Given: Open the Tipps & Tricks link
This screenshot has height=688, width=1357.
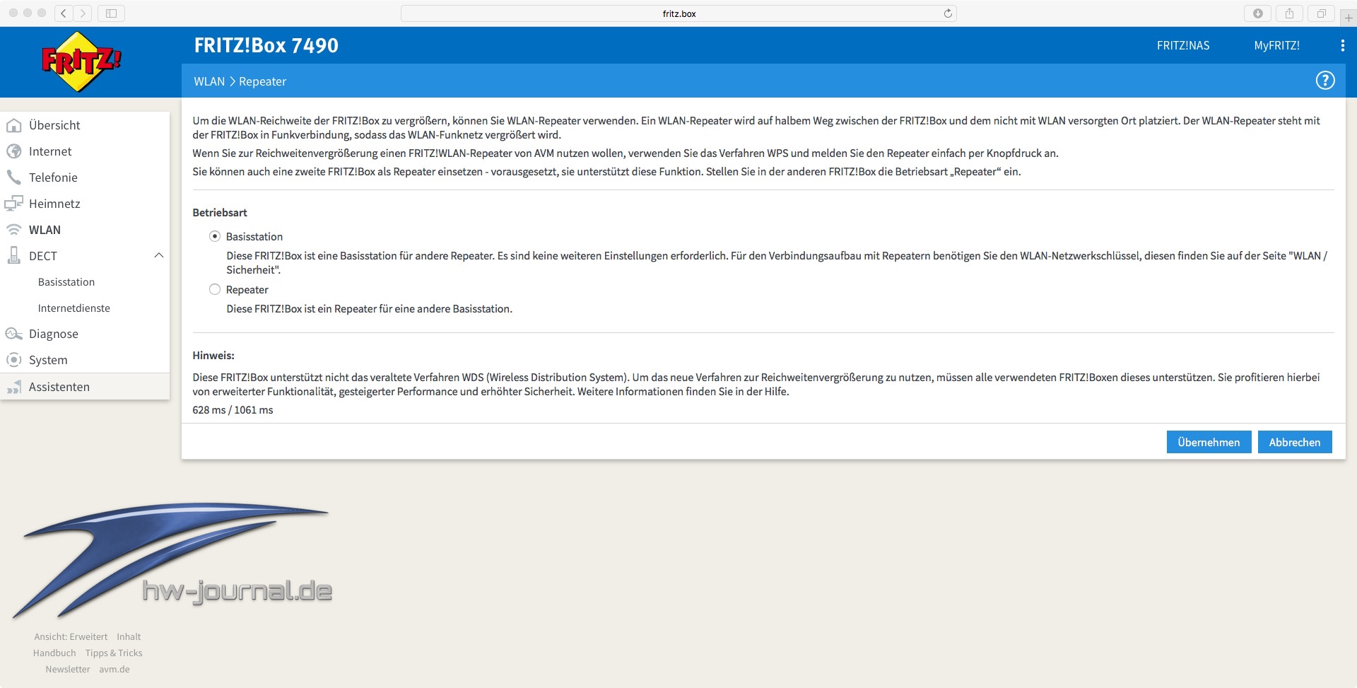Looking at the screenshot, I should [114, 653].
